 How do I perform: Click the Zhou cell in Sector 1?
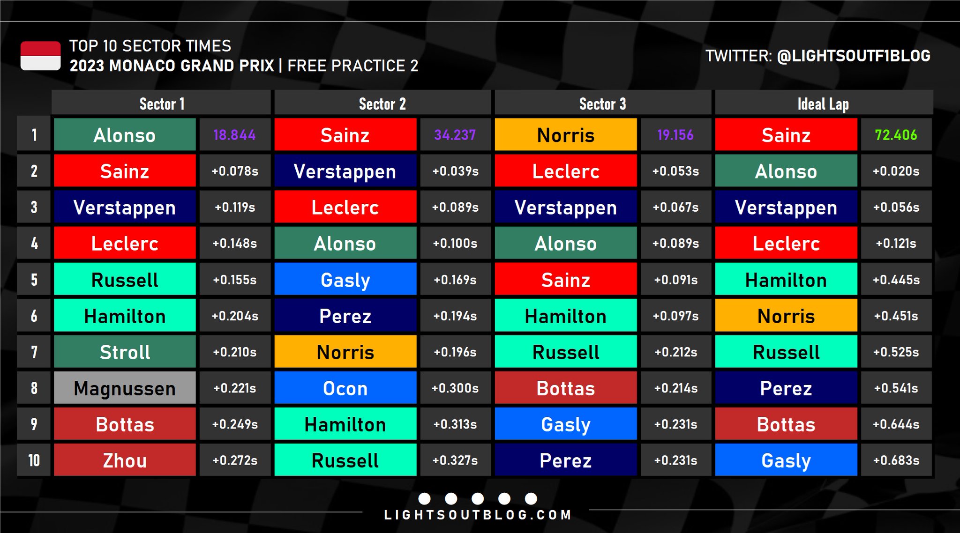click(x=125, y=460)
